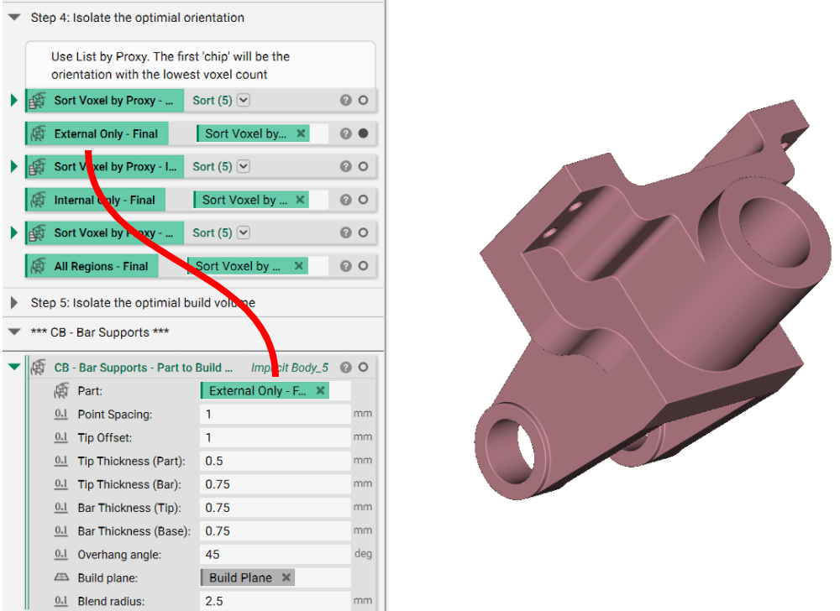This screenshot has width=840, height=611.
Task: Expand Step 5: Isolate the optimial build volume
Action: tap(13, 303)
